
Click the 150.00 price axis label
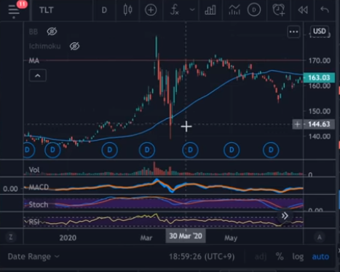[320, 111]
